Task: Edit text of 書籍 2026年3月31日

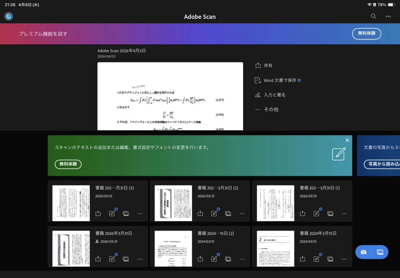Action: coord(112,259)
